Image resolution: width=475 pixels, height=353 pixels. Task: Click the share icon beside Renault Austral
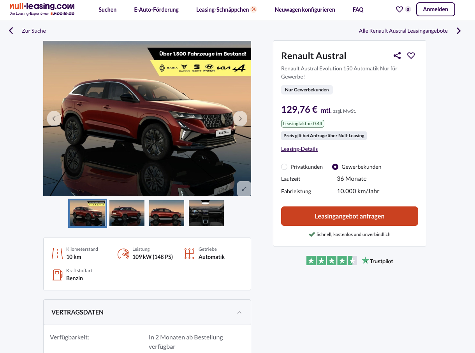click(x=397, y=56)
